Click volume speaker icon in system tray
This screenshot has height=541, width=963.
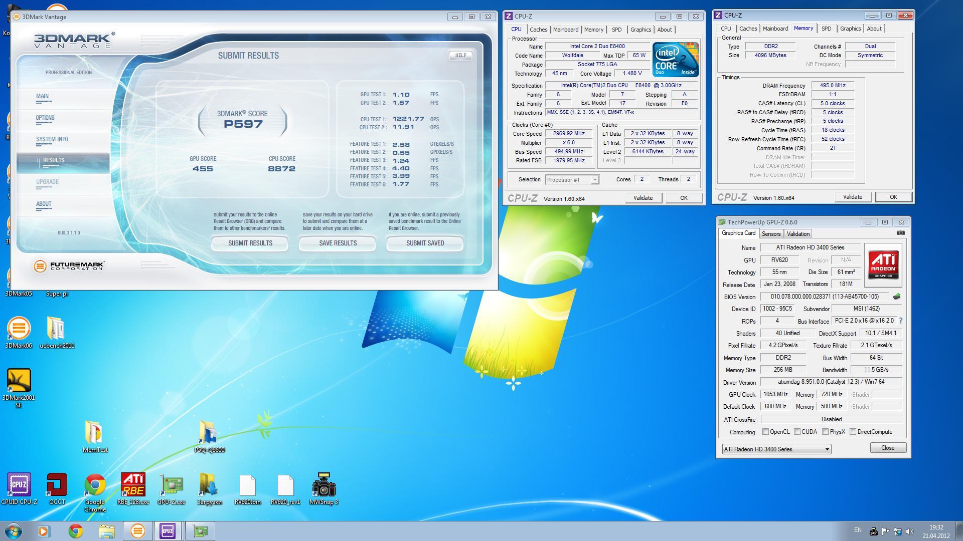pyautogui.click(x=910, y=531)
